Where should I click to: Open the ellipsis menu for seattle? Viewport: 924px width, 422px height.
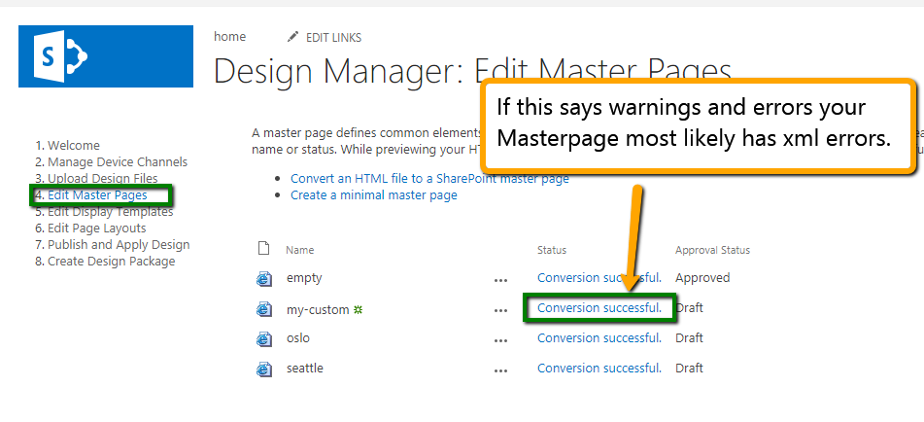(x=500, y=370)
